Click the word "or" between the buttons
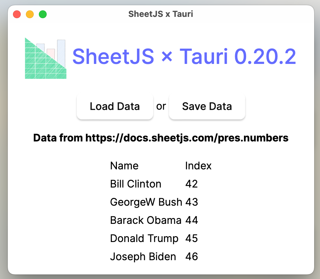The width and height of the screenshot is (320, 279). point(161,106)
